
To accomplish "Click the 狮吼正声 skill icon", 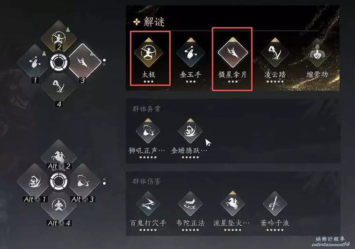I will click(148, 131).
